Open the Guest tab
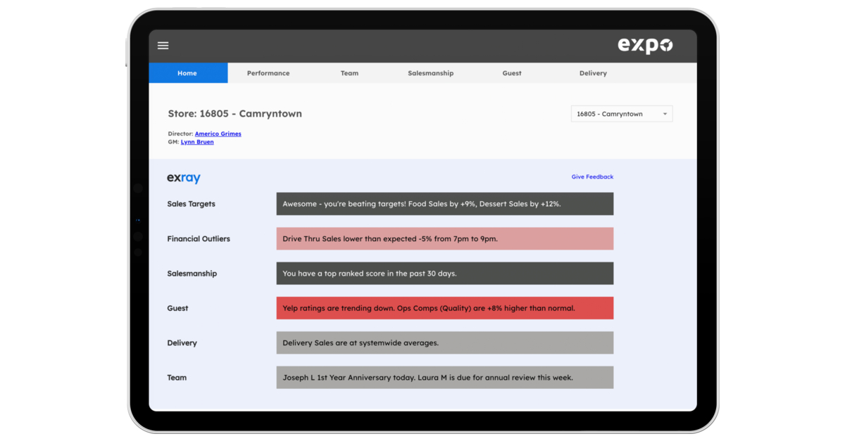The width and height of the screenshot is (845, 441). tap(512, 73)
